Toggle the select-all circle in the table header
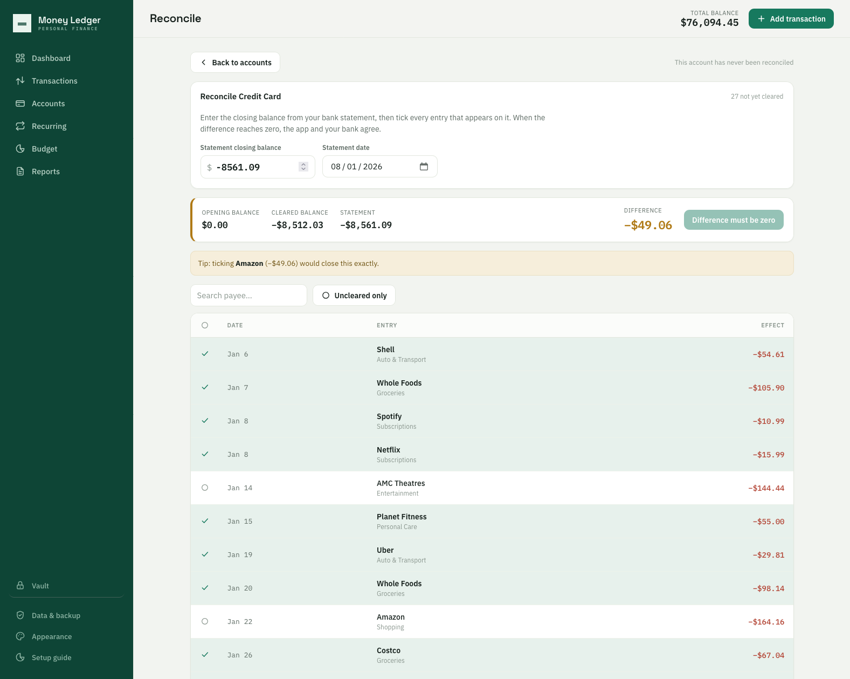Viewport: 850px width, 679px height. pyautogui.click(x=205, y=325)
